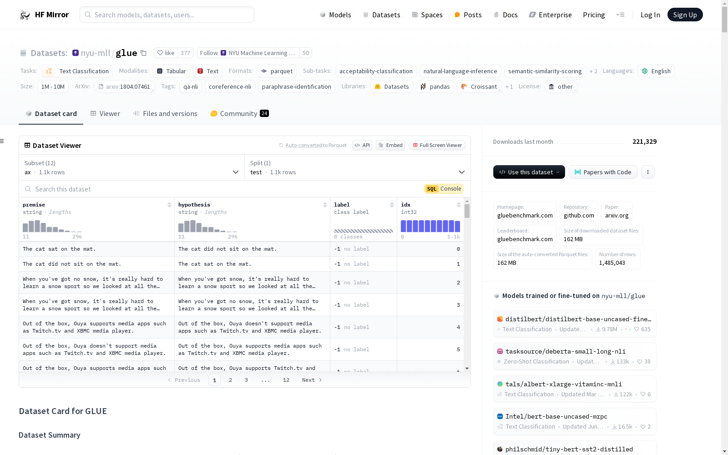The width and height of the screenshot is (728, 455).
Task: Open the navigation extras menu icon
Action: (620, 15)
